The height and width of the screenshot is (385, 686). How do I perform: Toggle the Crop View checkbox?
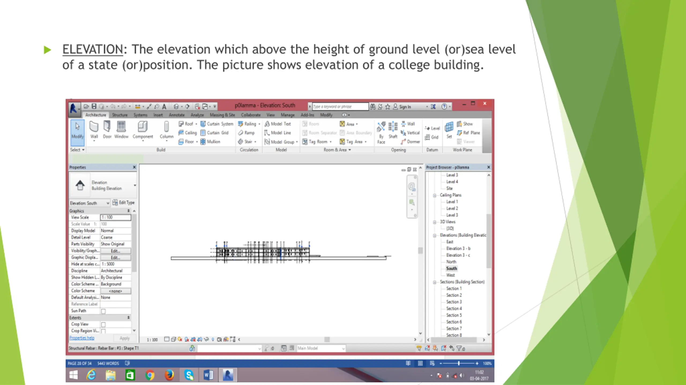(x=103, y=325)
